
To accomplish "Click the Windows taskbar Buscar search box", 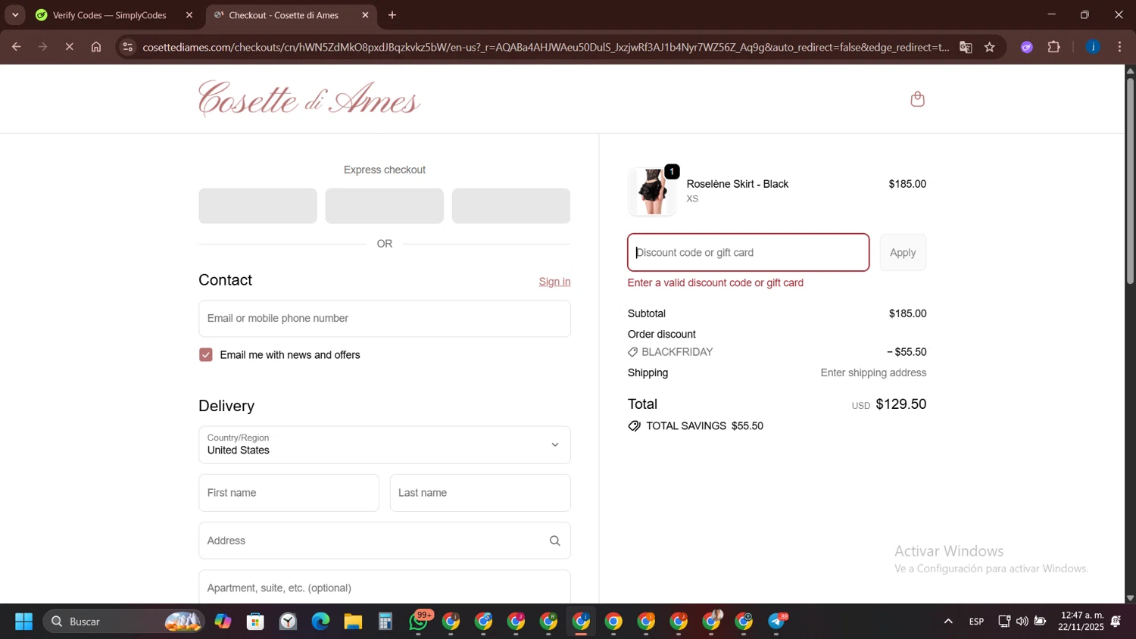I will 123,622.
